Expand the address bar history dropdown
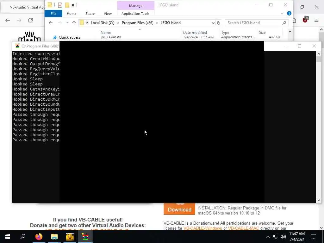The image size is (324, 243). 213,23
